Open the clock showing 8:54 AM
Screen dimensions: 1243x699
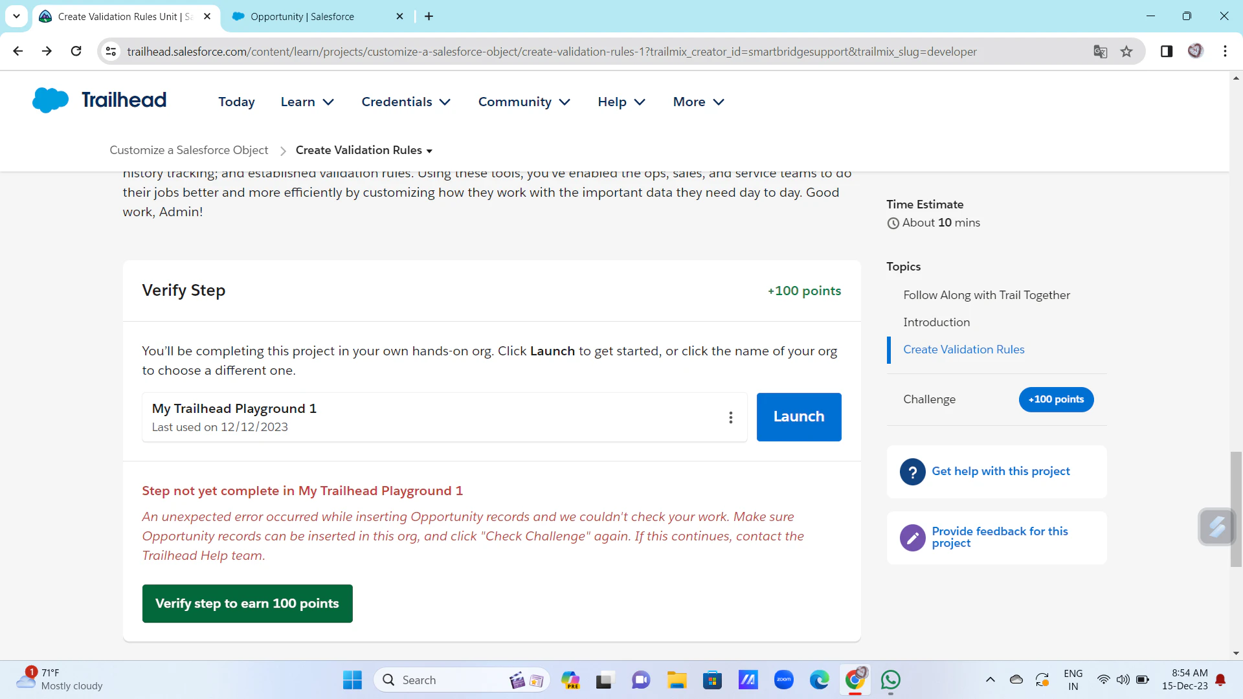(x=1184, y=680)
